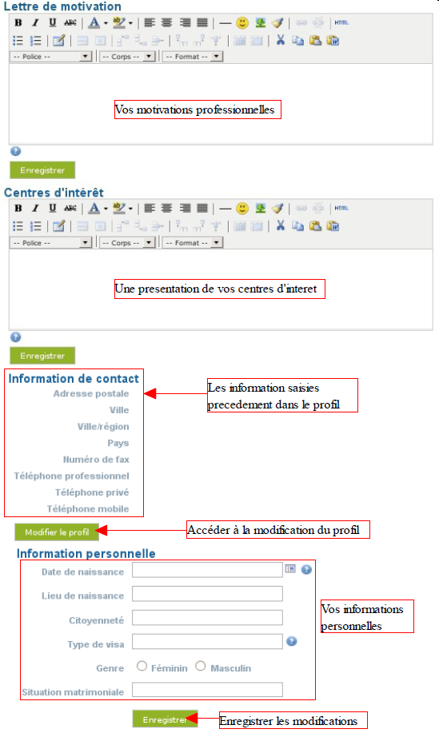The height and width of the screenshot is (733, 439).
Task: Insert smiley in Lettre de motivation editor
Action: (242, 22)
